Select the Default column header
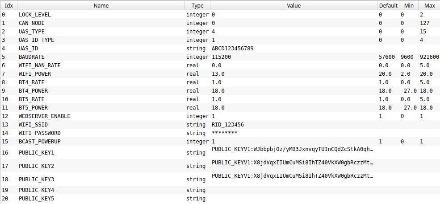This screenshot has height=204, width=440. (388, 6)
